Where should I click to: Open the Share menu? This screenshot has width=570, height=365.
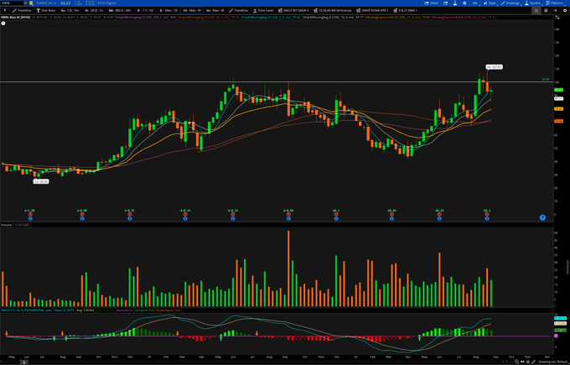click(x=432, y=3)
